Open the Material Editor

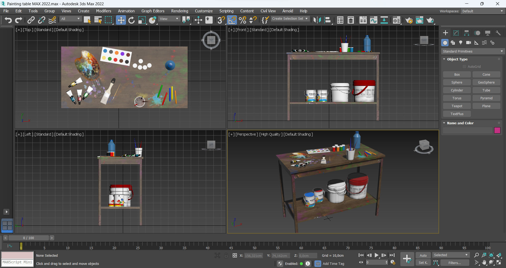[x=397, y=20]
